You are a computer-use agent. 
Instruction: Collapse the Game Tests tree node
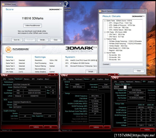(x=105, y=21)
